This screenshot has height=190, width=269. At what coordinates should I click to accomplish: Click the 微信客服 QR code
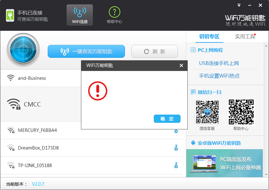click(207, 112)
